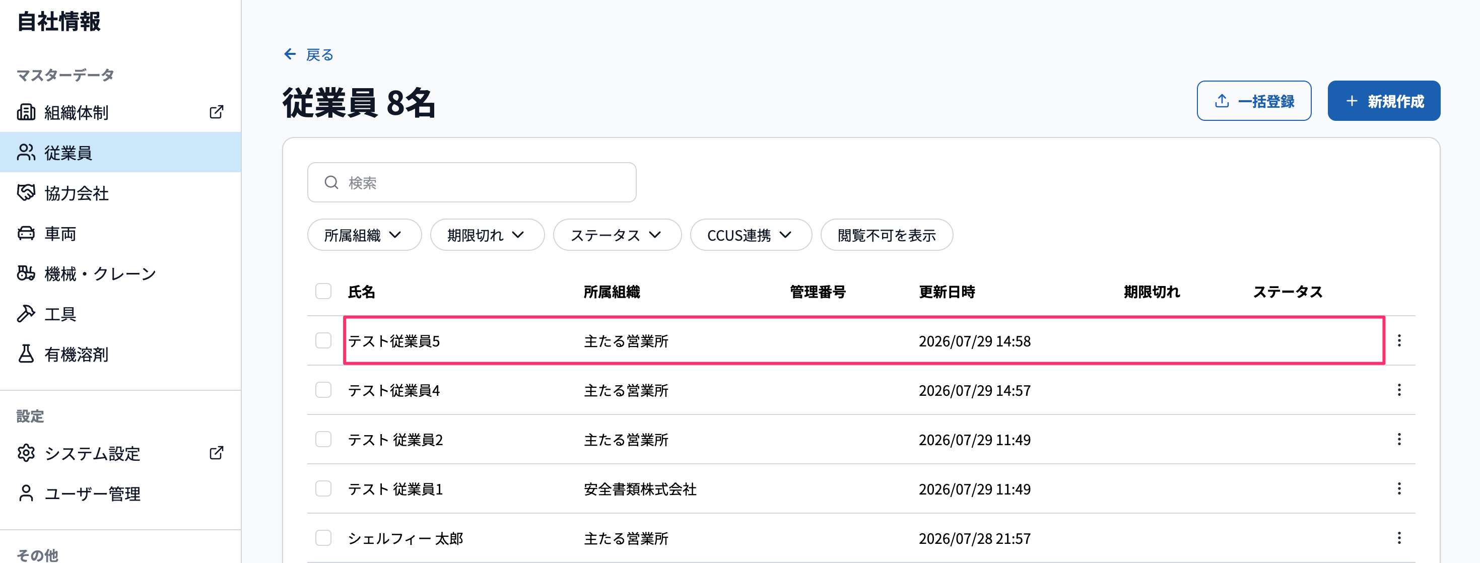Expand the 期限切れ filter dropdown
Screen dimensions: 1480x563
[487, 235]
